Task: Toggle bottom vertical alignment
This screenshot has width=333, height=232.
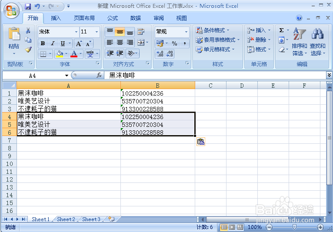Action: click(x=130, y=32)
